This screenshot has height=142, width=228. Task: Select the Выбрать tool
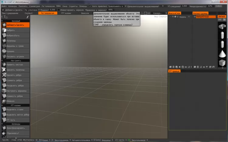16,30
